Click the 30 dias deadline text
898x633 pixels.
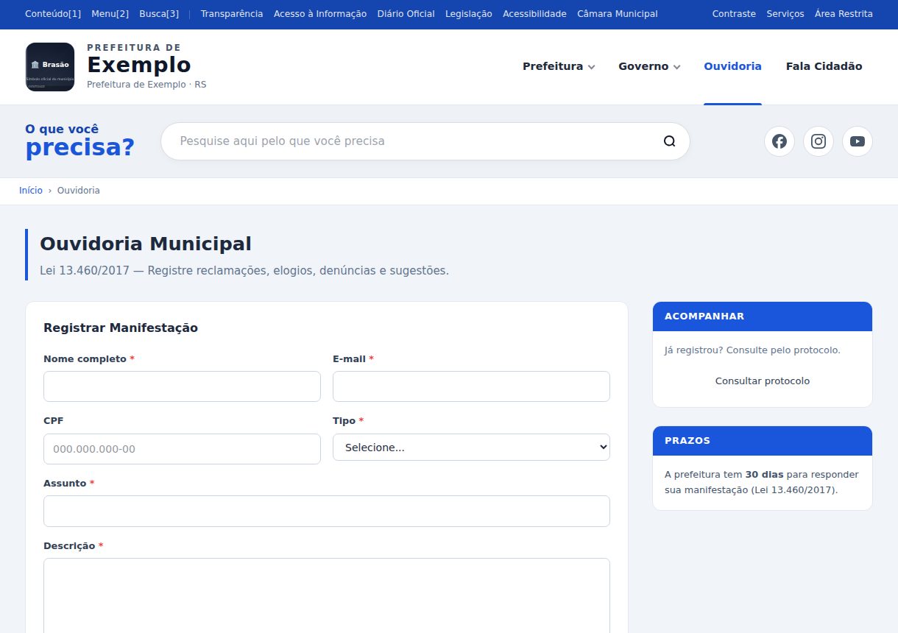pyautogui.click(x=764, y=475)
